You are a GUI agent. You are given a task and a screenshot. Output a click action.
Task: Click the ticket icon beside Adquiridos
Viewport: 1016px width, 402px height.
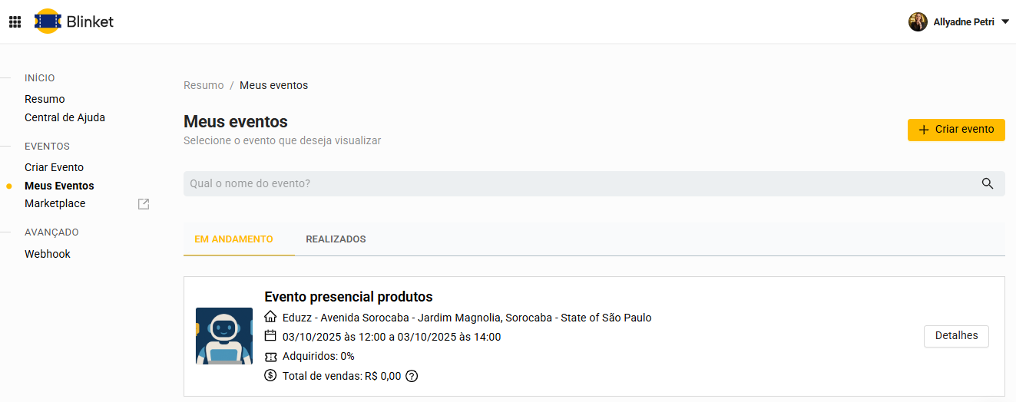(270, 356)
